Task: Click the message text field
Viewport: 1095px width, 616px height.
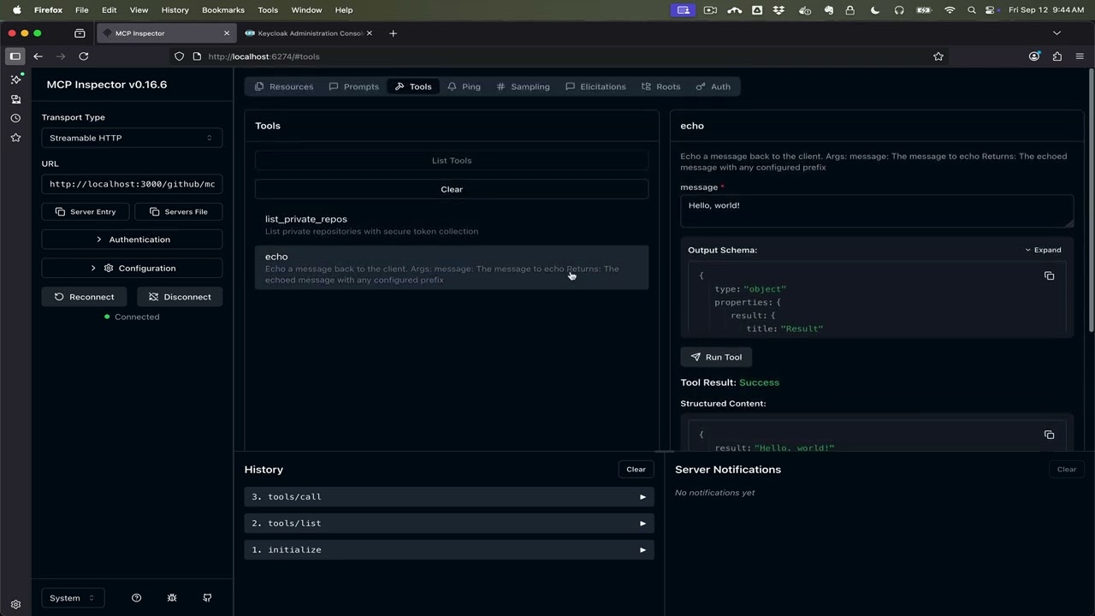Action: pyautogui.click(x=877, y=210)
